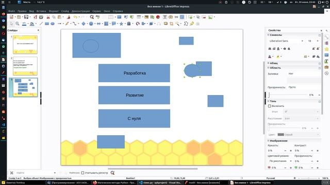This screenshot has width=330, height=185.
Task: Select slide 1 thumbnail
Action: pyautogui.click(x=25, y=45)
